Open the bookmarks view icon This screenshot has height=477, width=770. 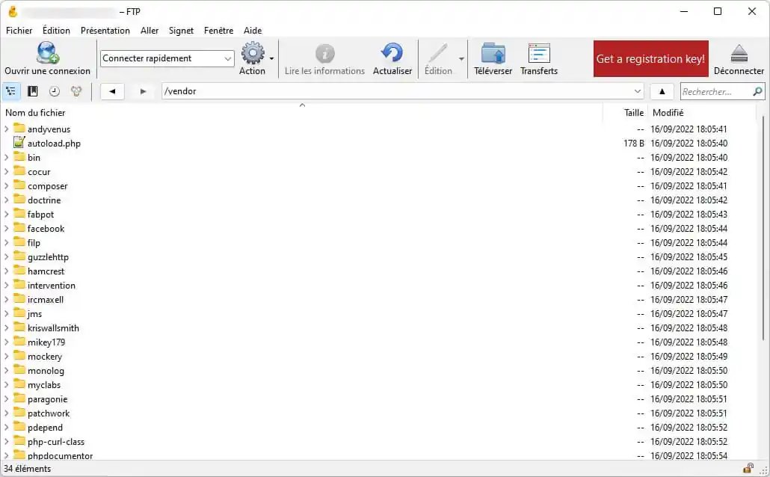32,91
